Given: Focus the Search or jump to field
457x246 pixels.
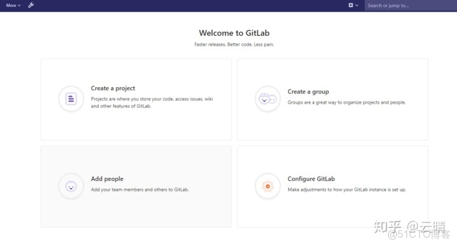Looking at the screenshot, I should point(411,6).
